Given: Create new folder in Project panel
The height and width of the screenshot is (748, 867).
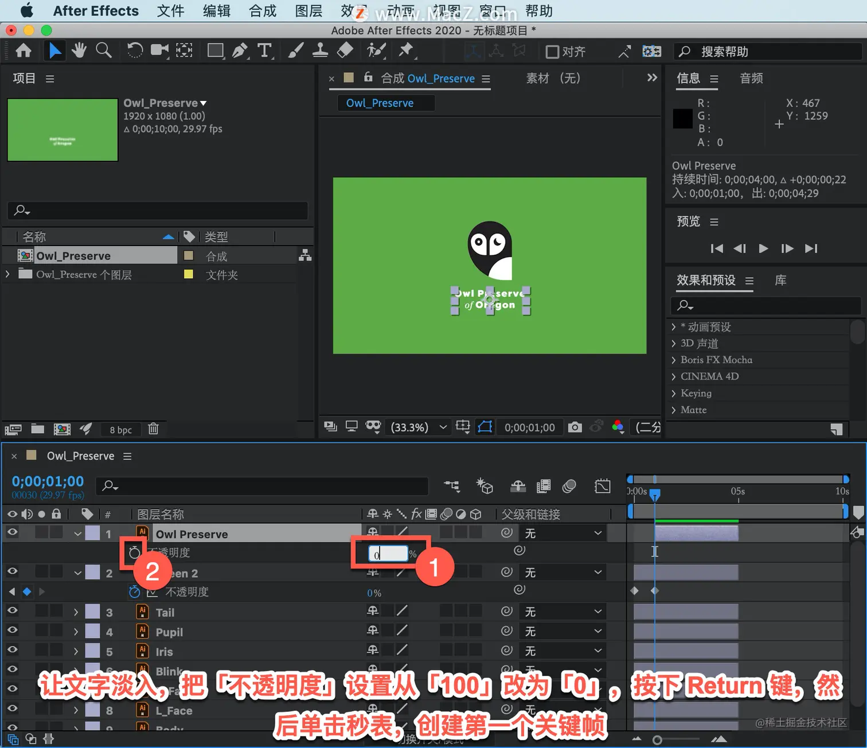Looking at the screenshot, I should click(38, 429).
